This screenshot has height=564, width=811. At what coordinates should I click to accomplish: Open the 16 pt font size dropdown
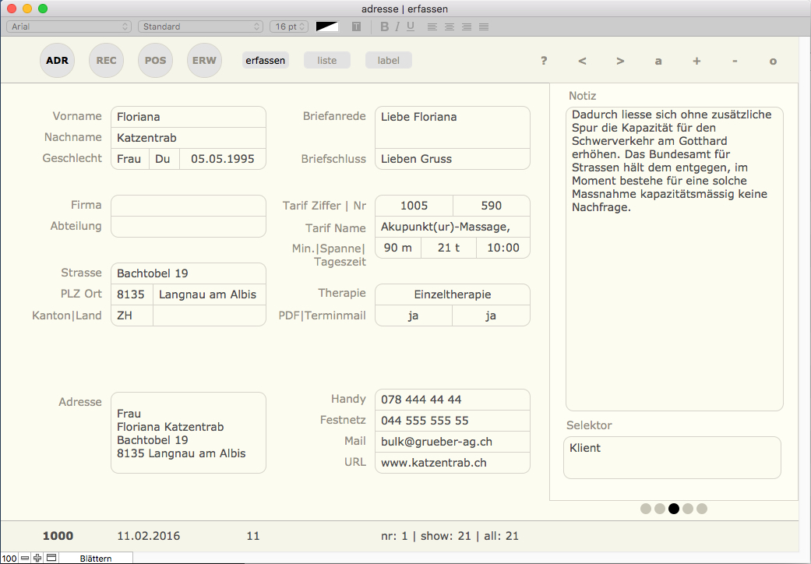288,26
